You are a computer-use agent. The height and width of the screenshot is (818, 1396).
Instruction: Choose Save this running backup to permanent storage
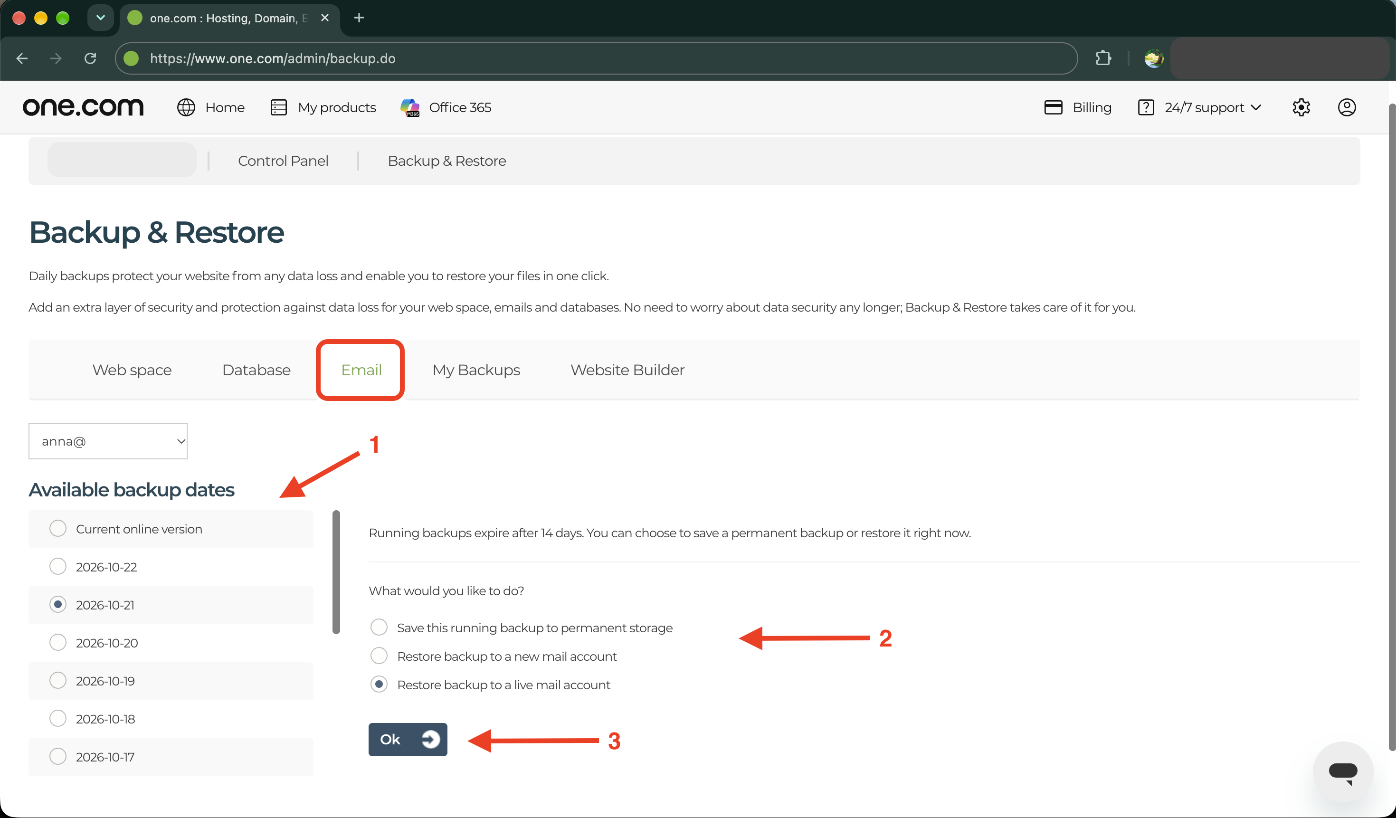379,628
